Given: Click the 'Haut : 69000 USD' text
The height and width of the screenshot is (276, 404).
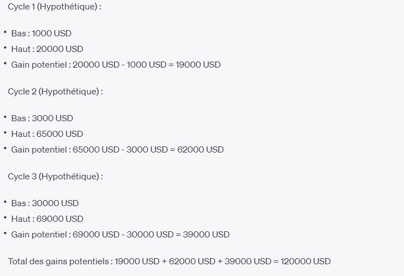Looking at the screenshot, I should [x=47, y=219].
